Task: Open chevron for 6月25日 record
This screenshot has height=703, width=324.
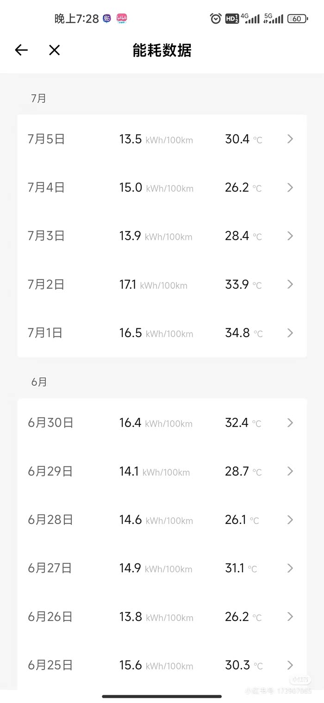Action: pos(290,665)
